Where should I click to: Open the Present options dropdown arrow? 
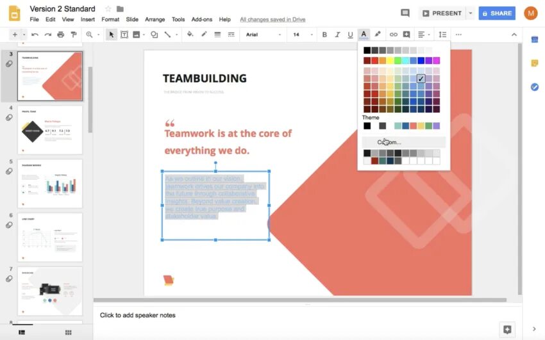coord(470,13)
